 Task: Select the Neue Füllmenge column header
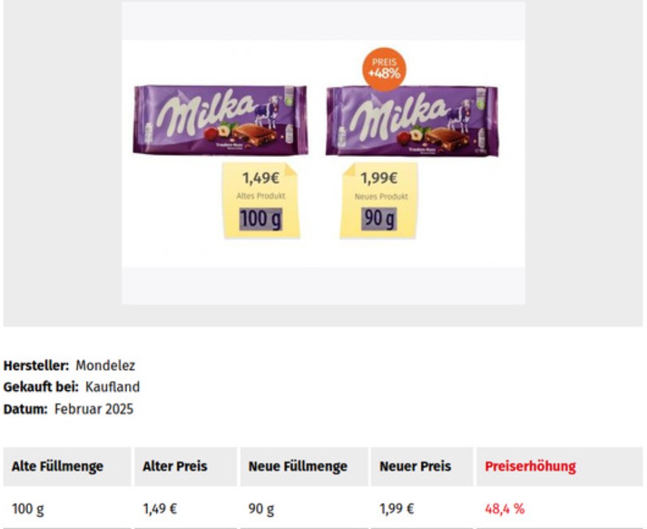coord(298,466)
